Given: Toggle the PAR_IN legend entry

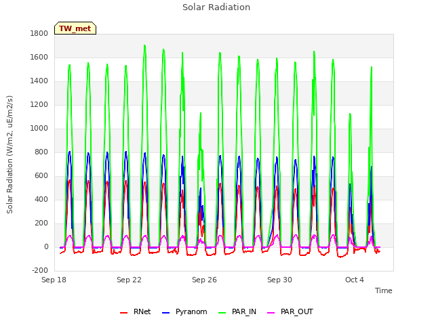Looking at the screenshot, I should click(237, 311).
